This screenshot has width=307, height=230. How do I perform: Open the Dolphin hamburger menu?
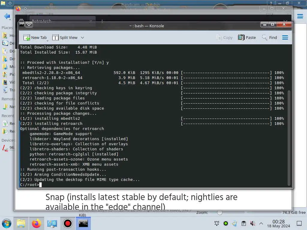tap(300, 16)
